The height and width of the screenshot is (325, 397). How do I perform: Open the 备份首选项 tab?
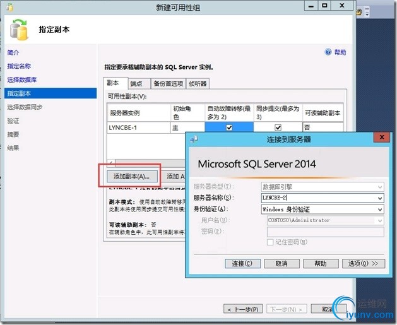[x=169, y=83]
